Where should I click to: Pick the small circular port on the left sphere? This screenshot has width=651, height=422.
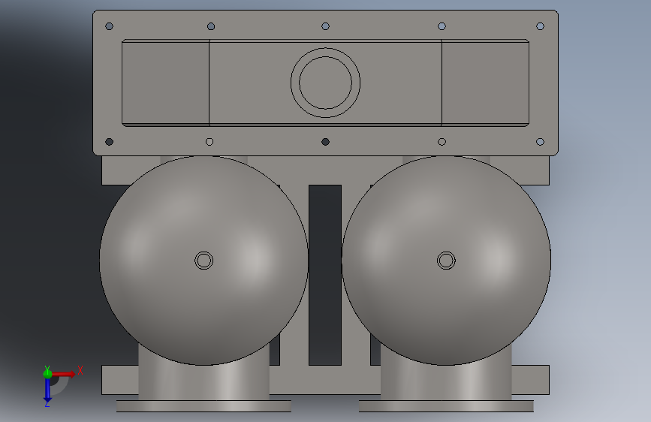coord(203,261)
